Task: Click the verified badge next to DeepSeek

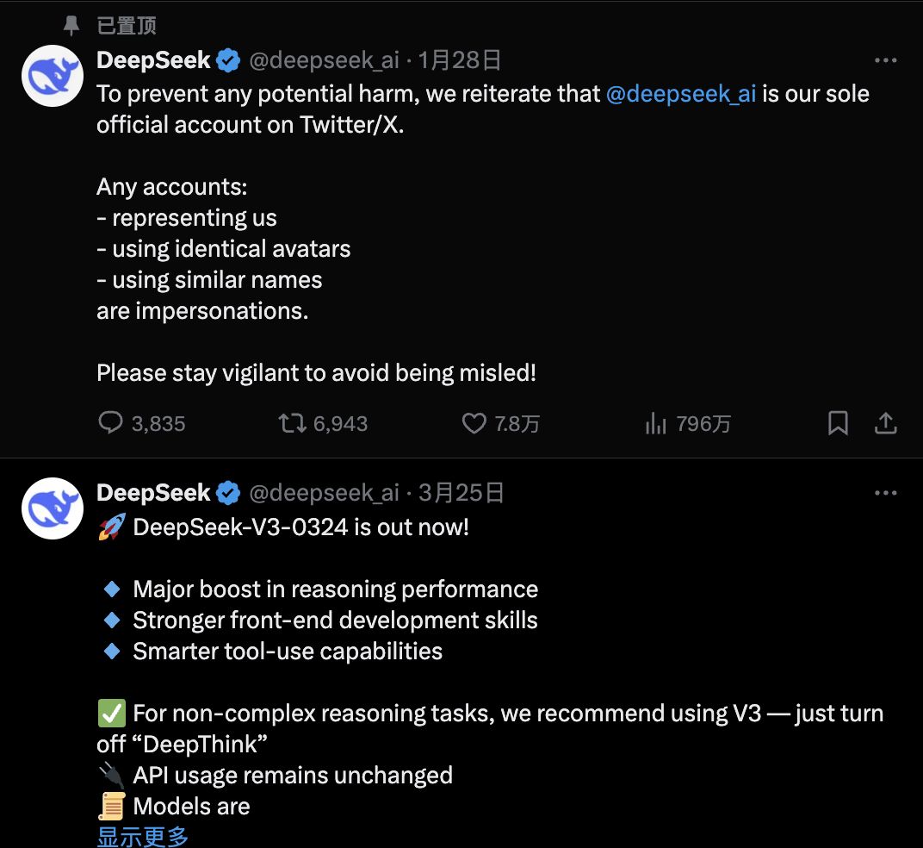Action: 226,59
